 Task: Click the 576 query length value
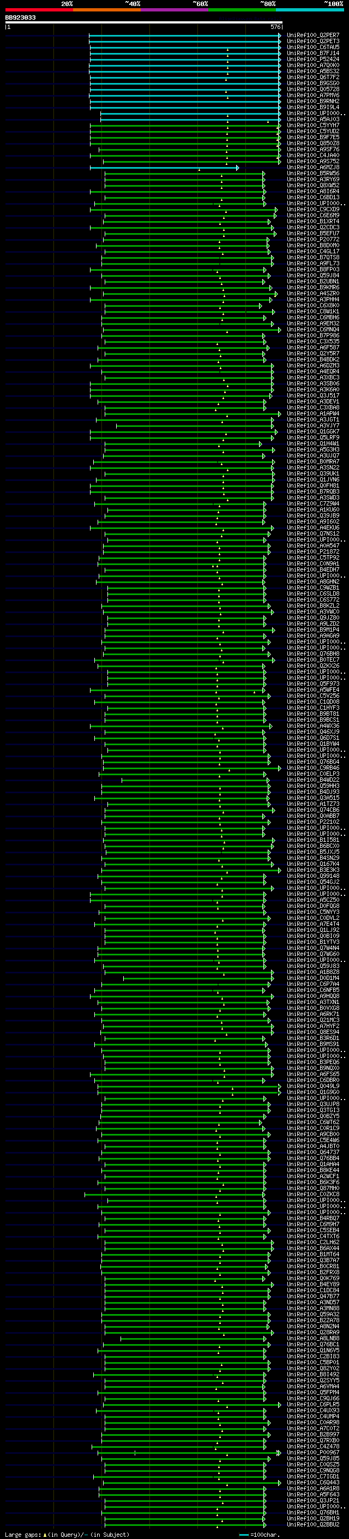[275, 27]
